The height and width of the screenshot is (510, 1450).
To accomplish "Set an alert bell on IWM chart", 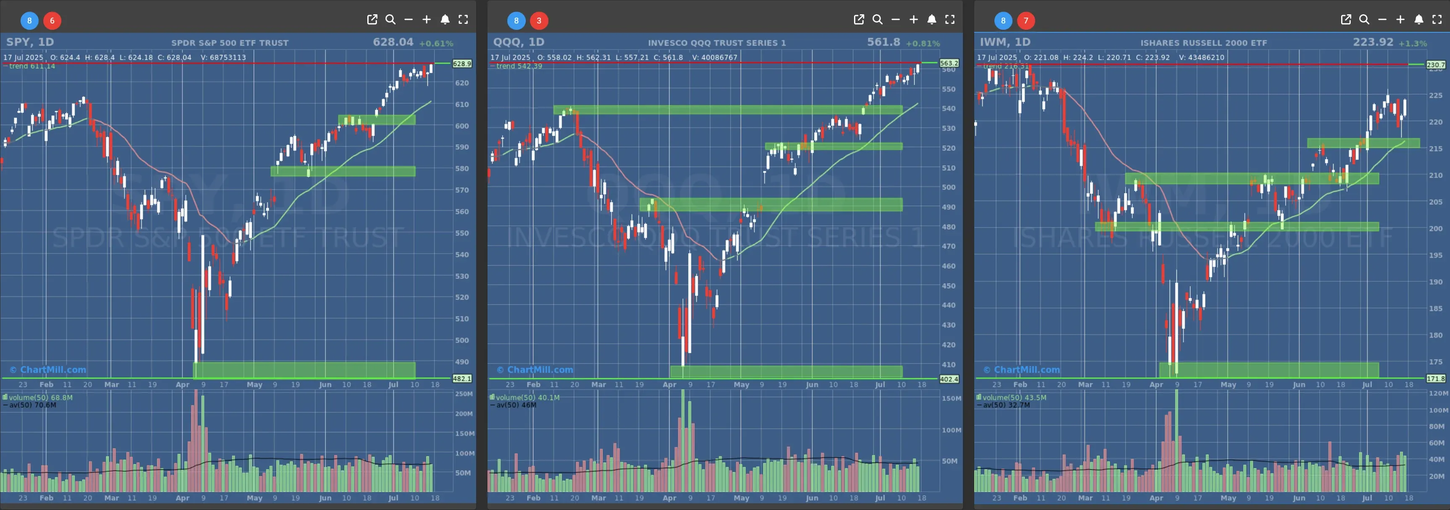I will coord(1418,20).
